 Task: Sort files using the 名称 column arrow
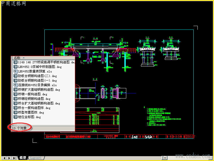[x=24, y=58]
